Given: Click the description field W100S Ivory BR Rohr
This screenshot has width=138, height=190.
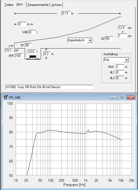Looking at the screenshot, I should [49, 87].
